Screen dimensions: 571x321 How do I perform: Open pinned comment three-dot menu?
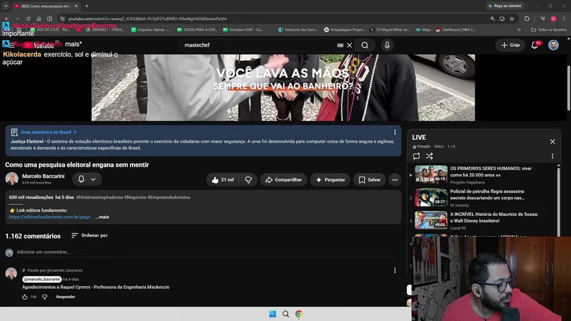[x=395, y=270]
